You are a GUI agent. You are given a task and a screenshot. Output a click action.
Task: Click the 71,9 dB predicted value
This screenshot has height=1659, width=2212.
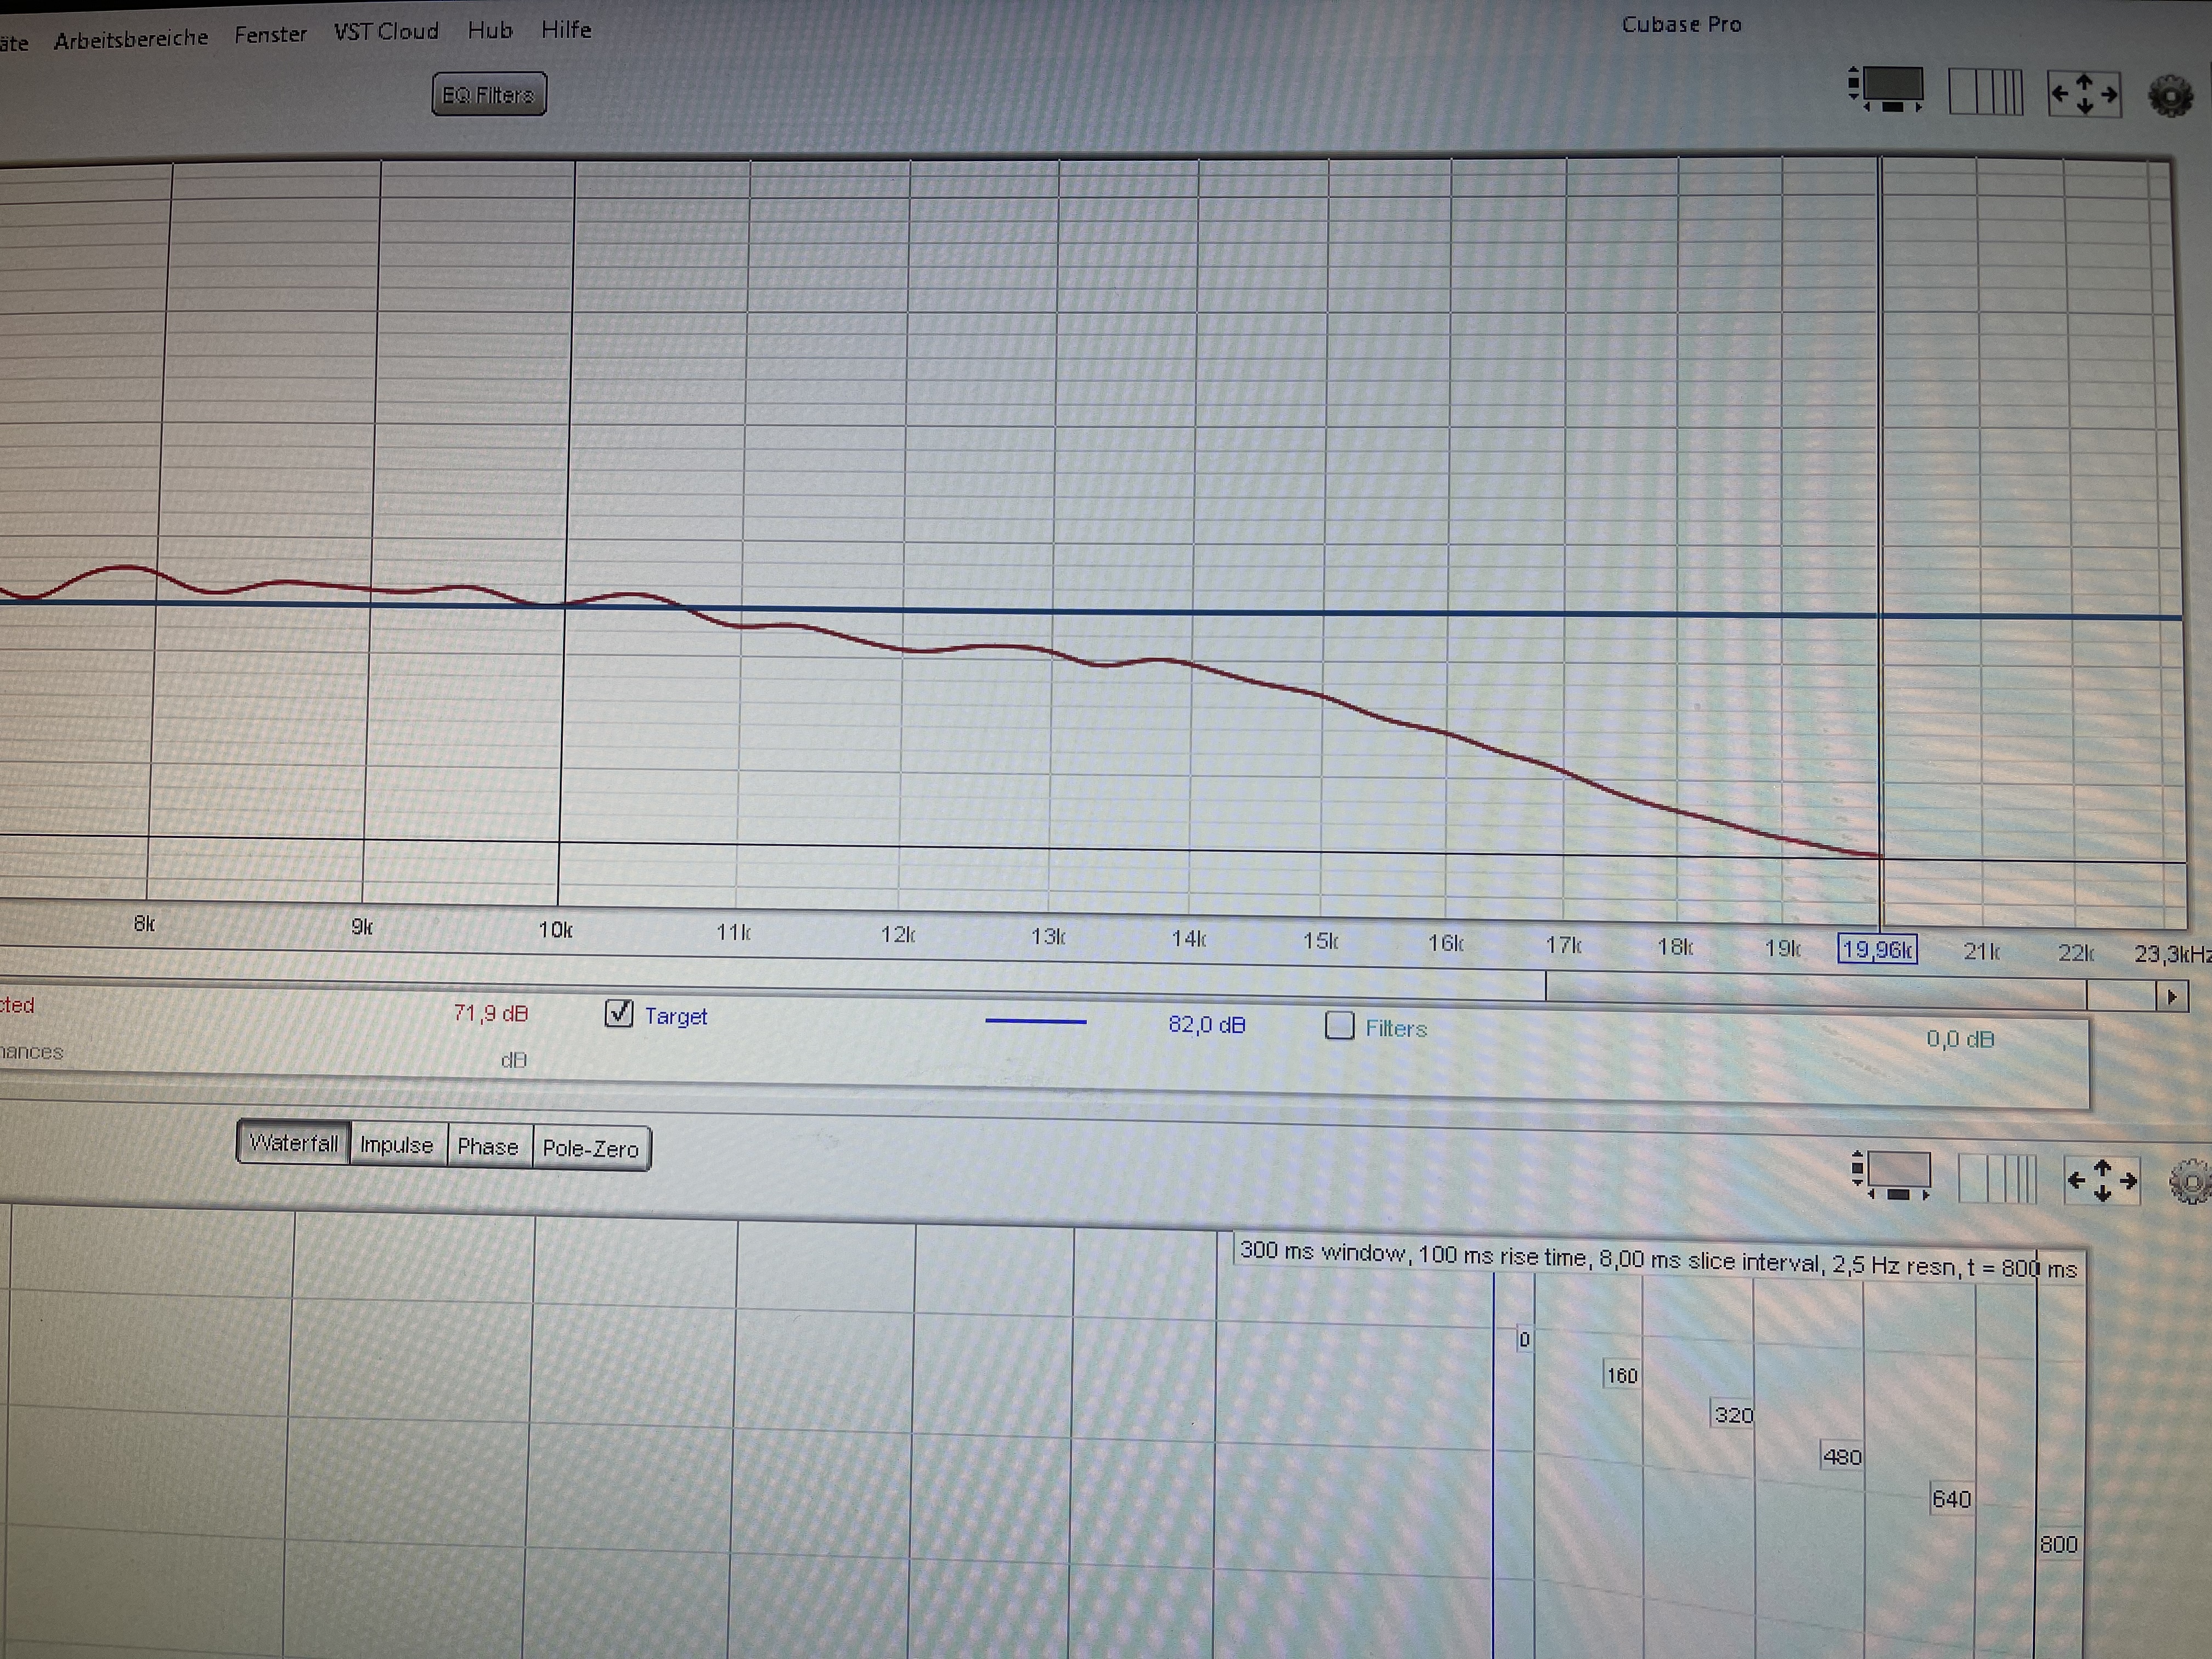490,1013
